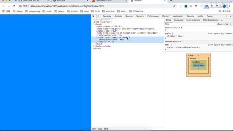
Task: Close the DevTools panel
Action: (x=230, y=16)
